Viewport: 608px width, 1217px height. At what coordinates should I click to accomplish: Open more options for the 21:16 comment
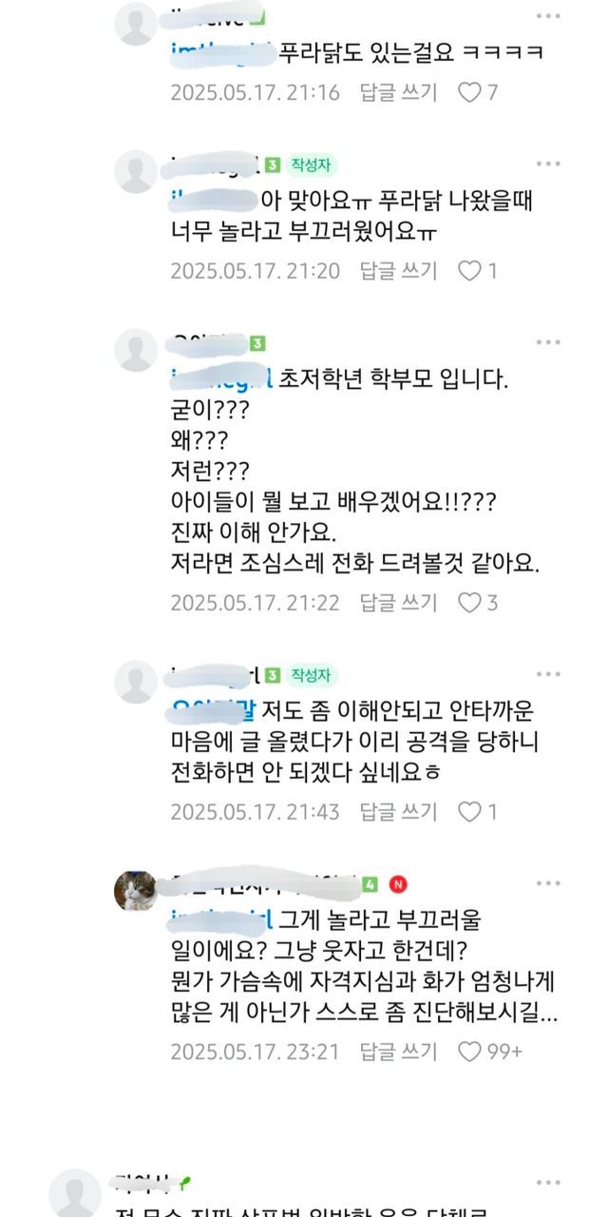tap(548, 16)
